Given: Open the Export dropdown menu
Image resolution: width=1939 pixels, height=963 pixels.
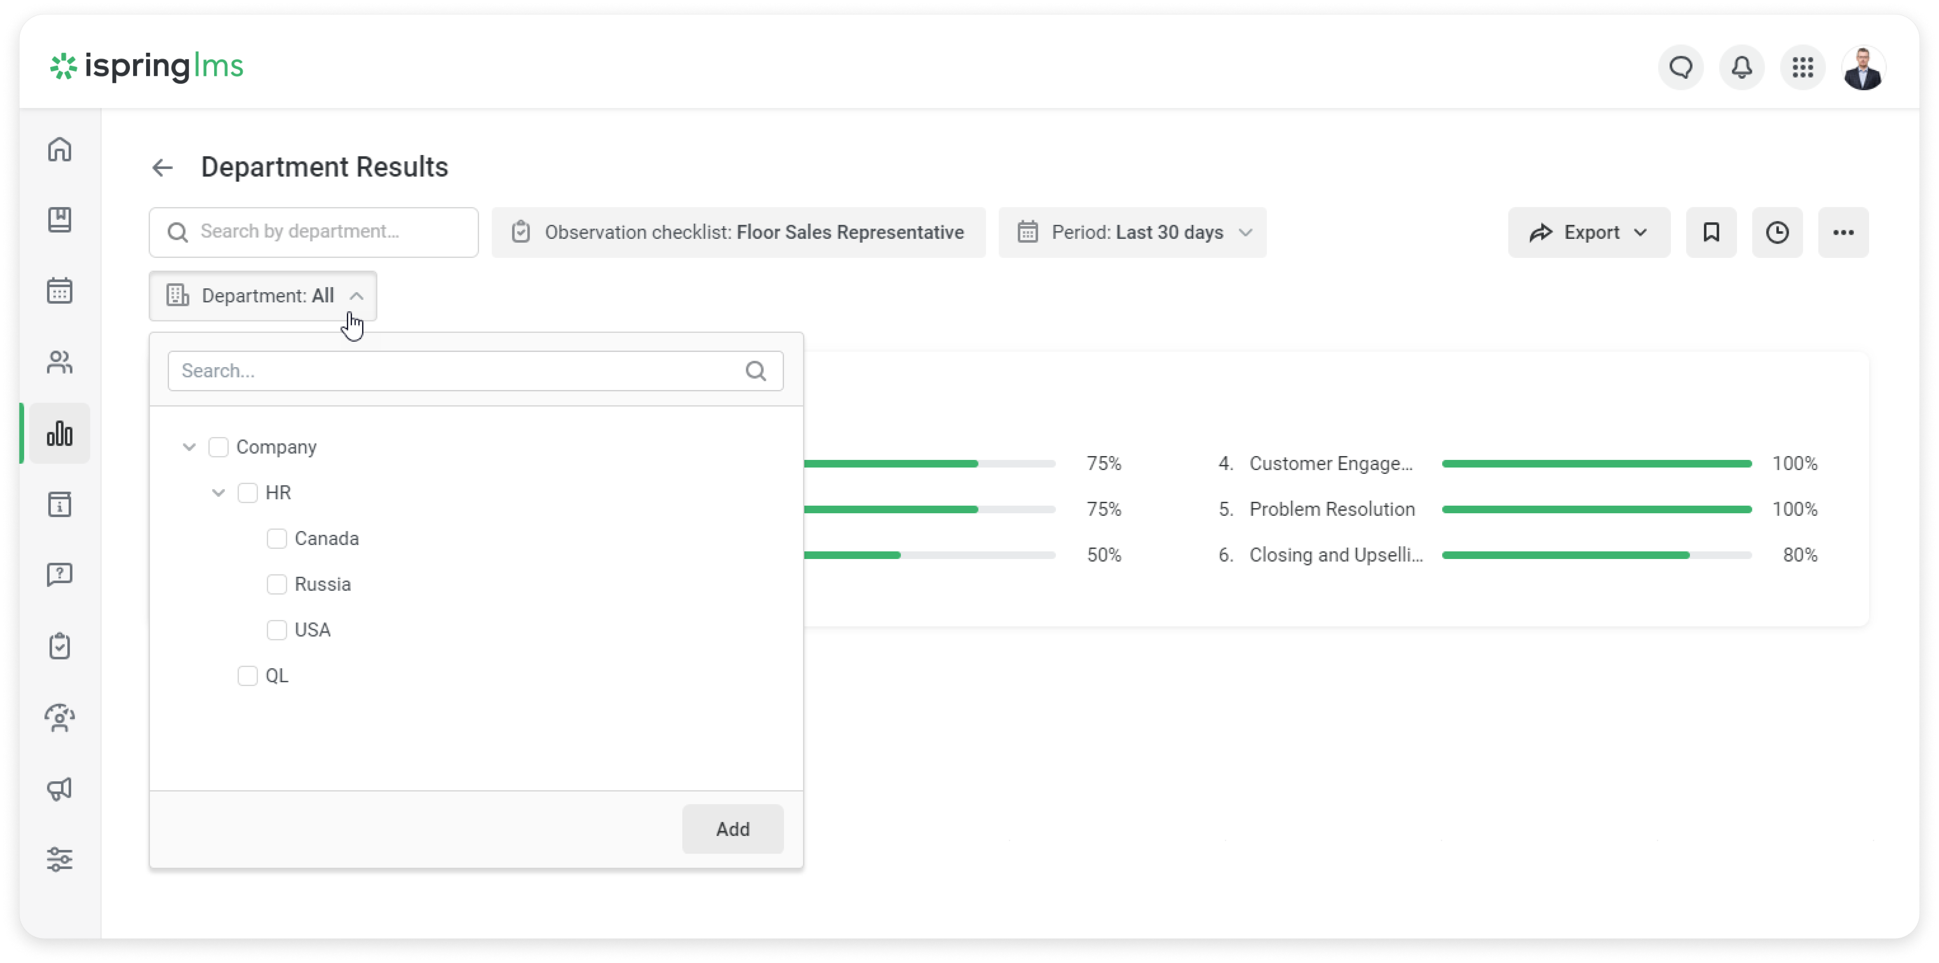Looking at the screenshot, I should [x=1589, y=232].
